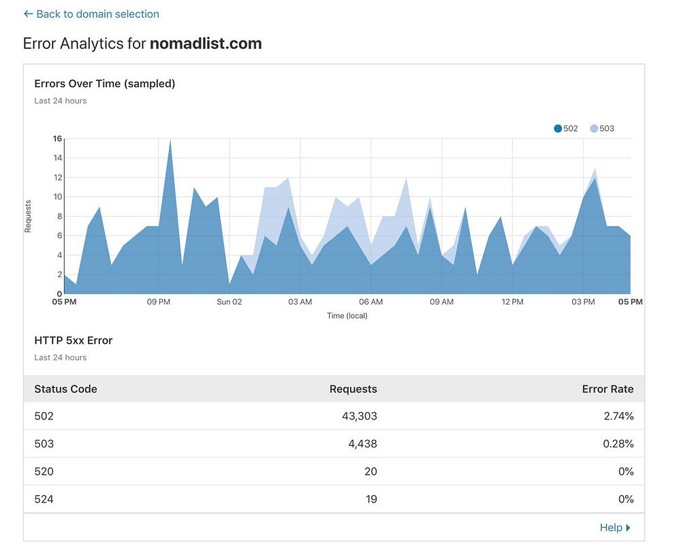
Task: Click the 12 PM axis label
Action: coord(513,302)
